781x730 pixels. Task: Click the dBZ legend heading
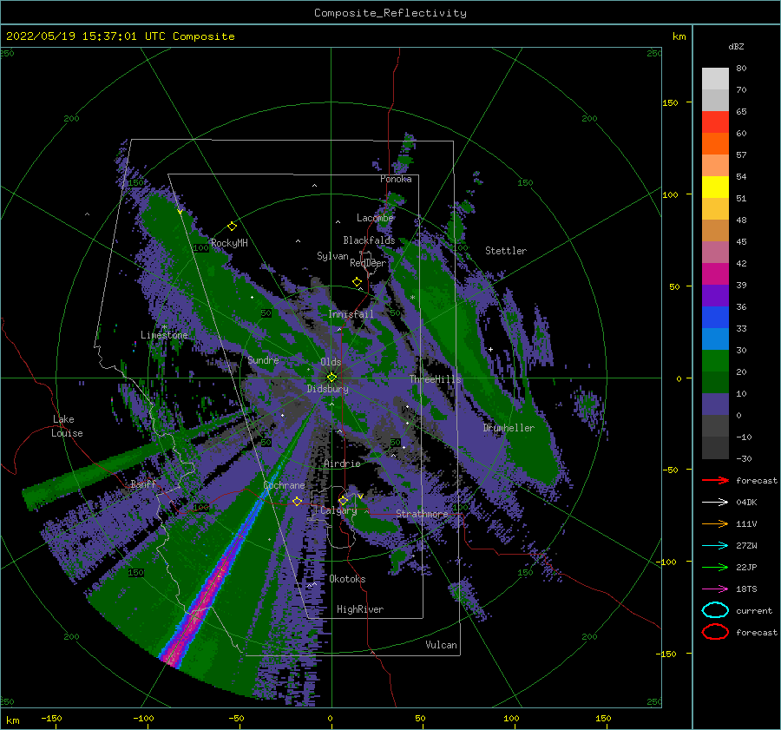(x=736, y=46)
